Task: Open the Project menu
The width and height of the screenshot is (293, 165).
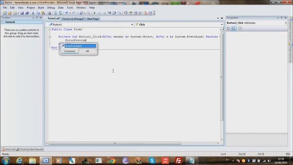Action: click(x=31, y=8)
